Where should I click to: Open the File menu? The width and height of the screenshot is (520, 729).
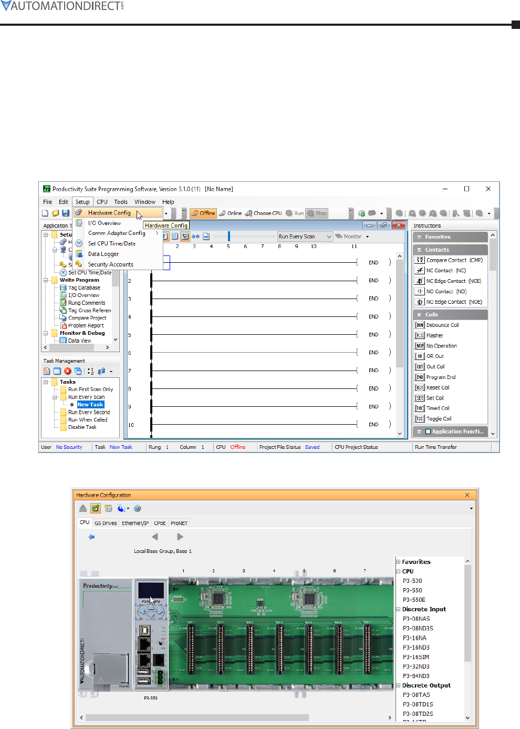tap(47, 202)
